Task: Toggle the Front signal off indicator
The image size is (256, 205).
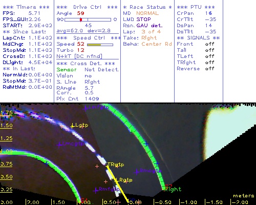Action: (x=209, y=44)
